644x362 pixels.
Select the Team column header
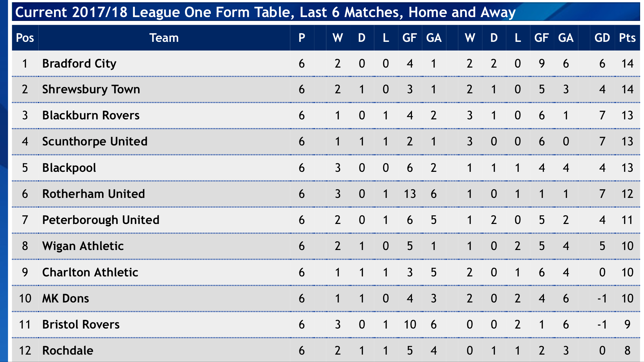(x=164, y=38)
